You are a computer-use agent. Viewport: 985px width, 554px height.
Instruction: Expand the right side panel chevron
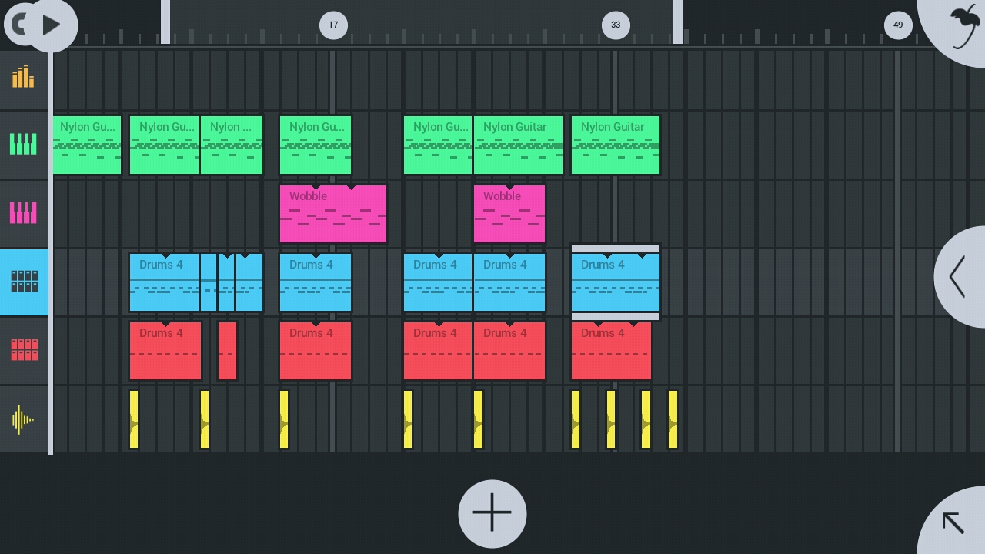(x=959, y=277)
